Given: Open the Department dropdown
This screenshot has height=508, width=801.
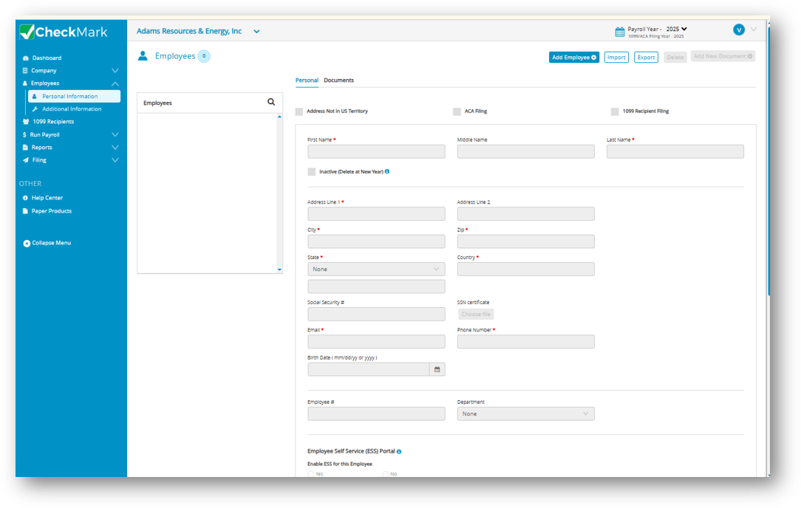Looking at the screenshot, I should (x=525, y=414).
